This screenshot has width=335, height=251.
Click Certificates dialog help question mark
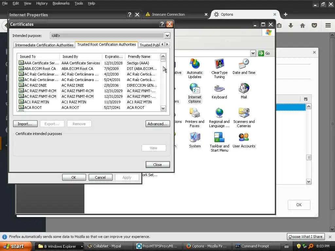point(162,24)
